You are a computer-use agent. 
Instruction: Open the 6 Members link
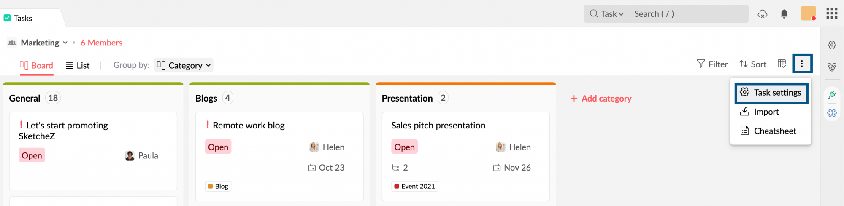pos(101,43)
